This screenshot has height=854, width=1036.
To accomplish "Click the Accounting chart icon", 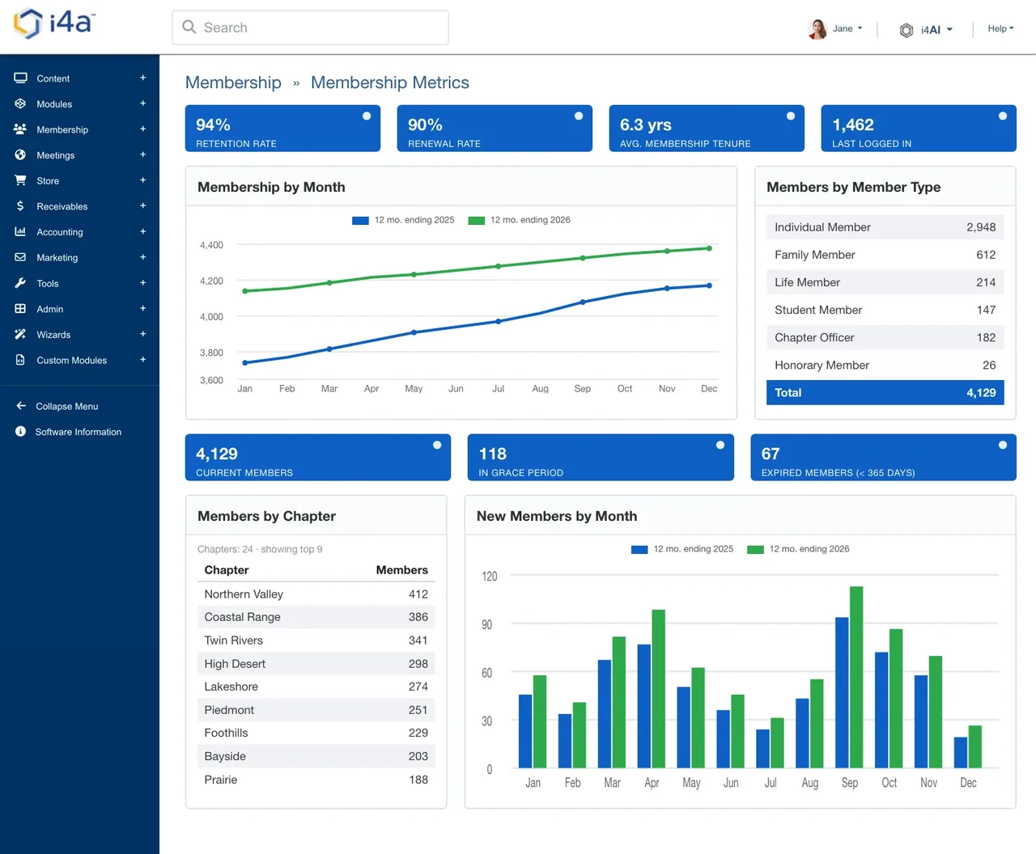I will [x=20, y=232].
